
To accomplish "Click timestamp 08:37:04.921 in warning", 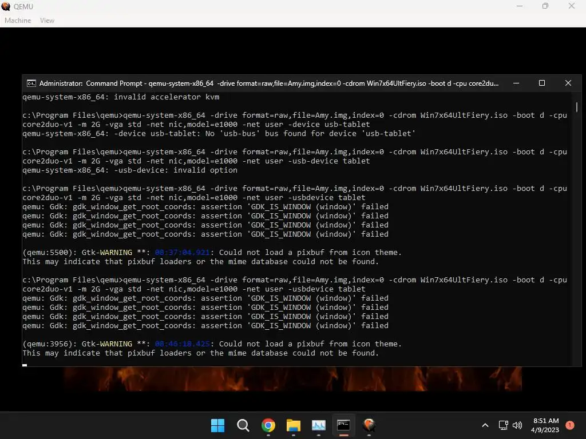I will tap(182, 253).
